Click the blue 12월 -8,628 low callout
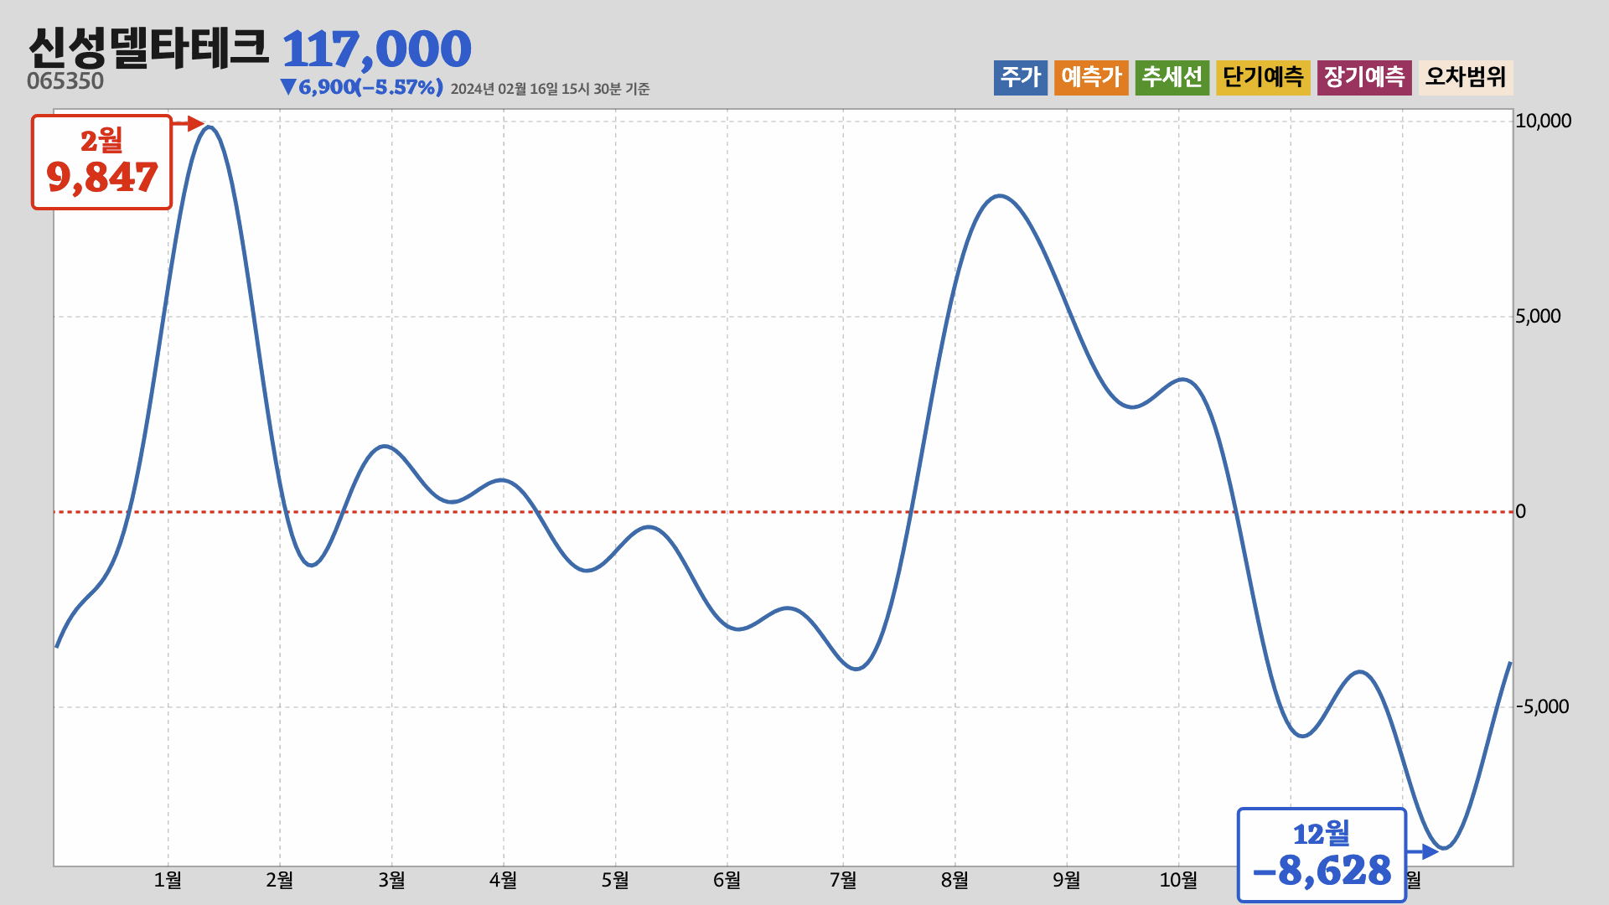Viewport: 1609px width, 905px height. pyautogui.click(x=1321, y=855)
